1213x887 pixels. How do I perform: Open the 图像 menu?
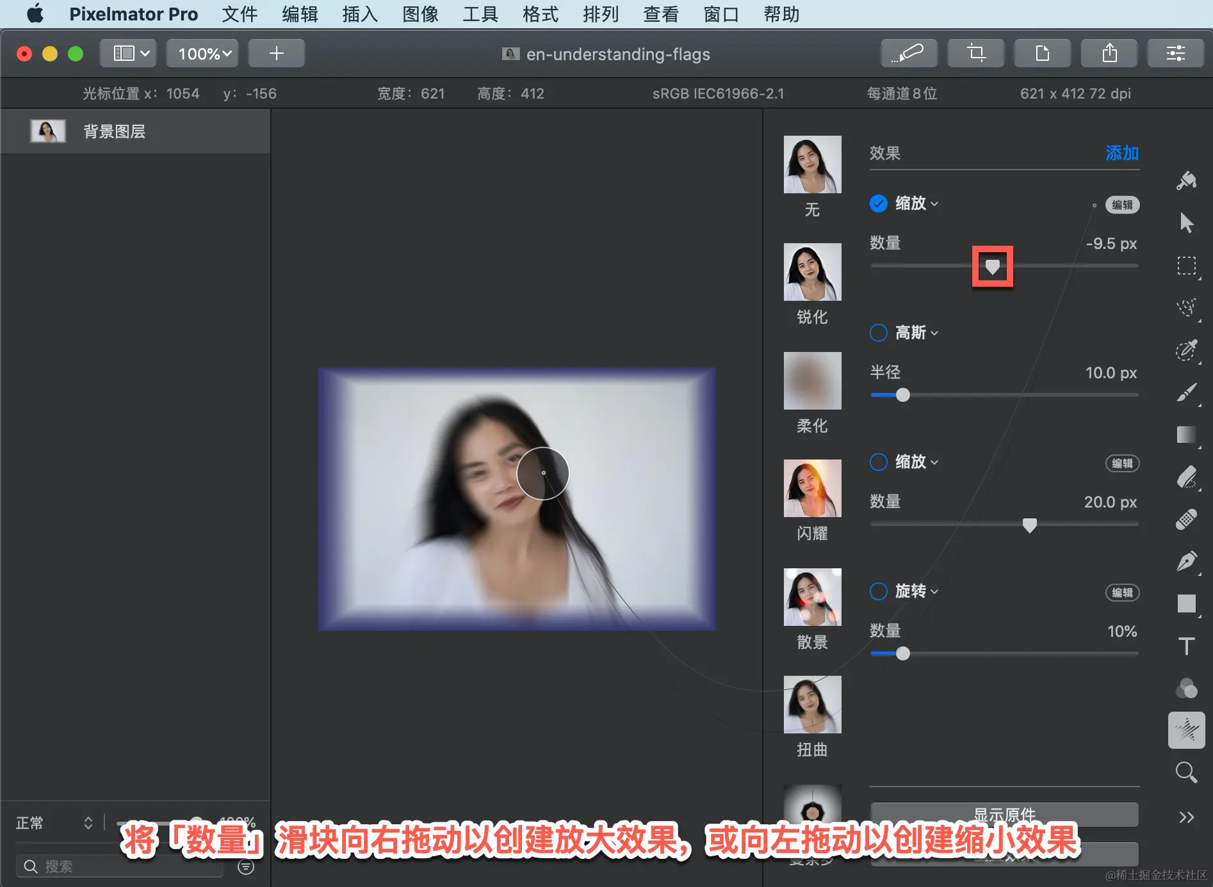(x=420, y=14)
